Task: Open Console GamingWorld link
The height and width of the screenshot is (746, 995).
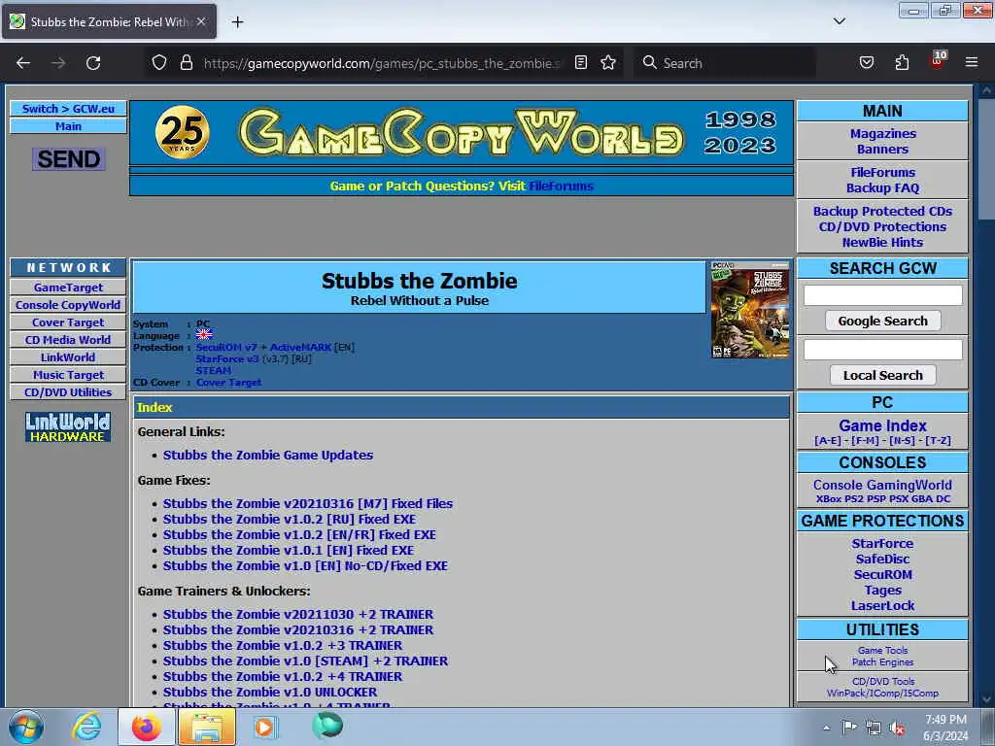Action: coord(882,485)
